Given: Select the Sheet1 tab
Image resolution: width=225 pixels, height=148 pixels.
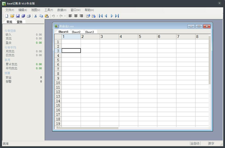Looking at the screenshot, I should pos(63,32).
